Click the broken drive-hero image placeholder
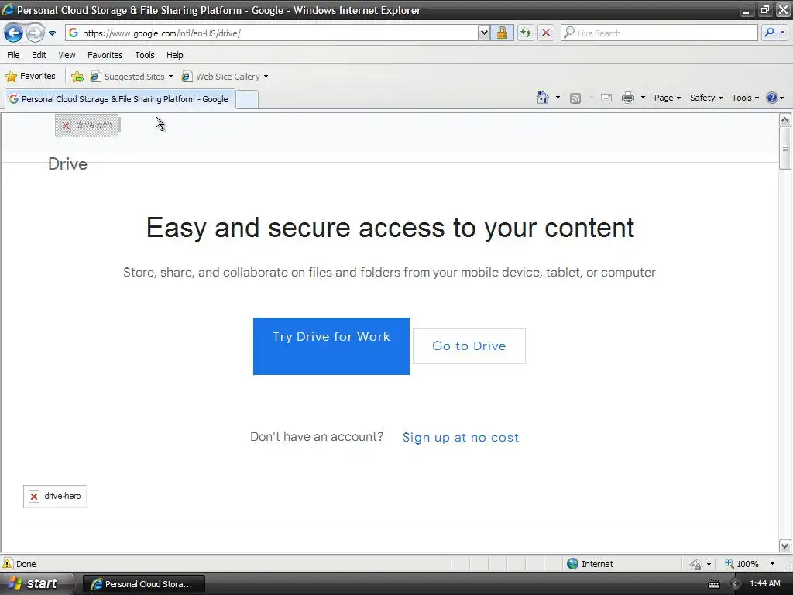 coord(55,497)
